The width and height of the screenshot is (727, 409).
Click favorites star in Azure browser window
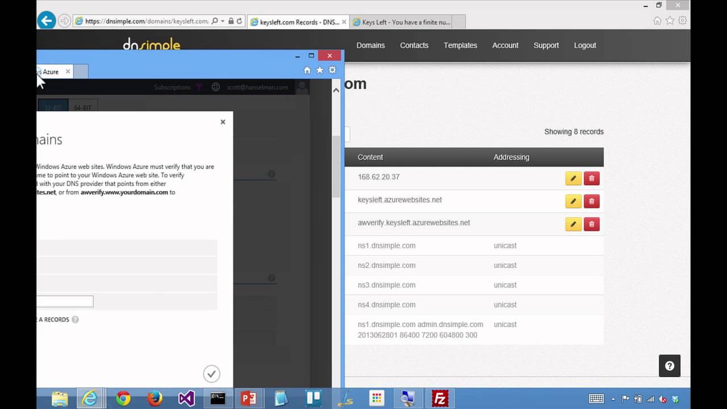pos(320,70)
